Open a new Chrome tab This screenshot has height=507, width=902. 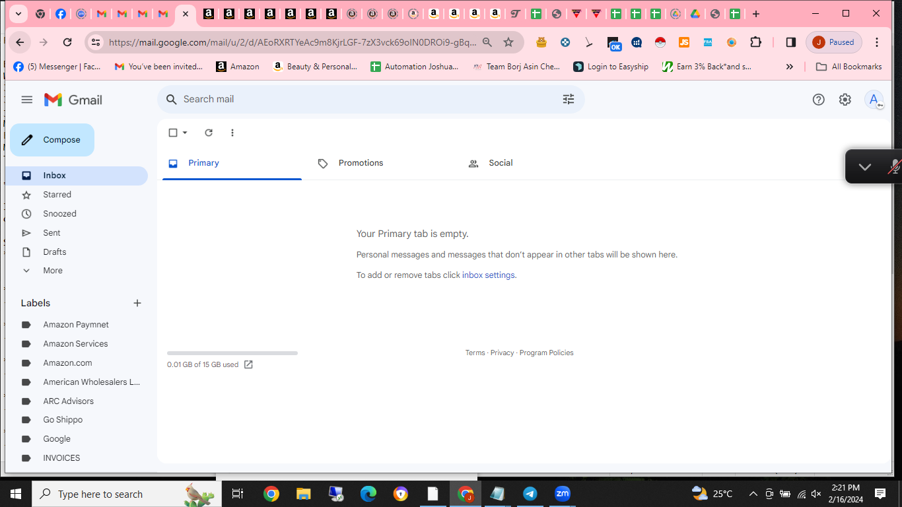(x=756, y=14)
